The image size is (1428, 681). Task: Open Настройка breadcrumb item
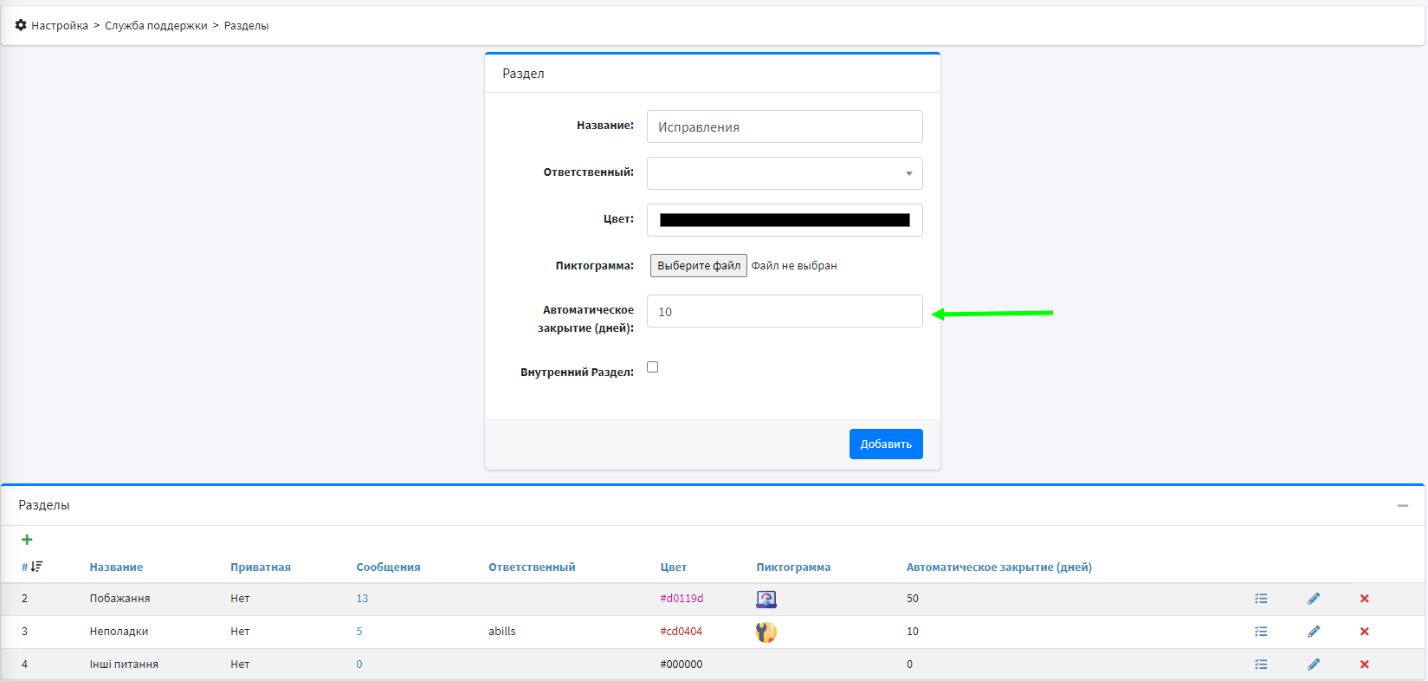tap(60, 26)
